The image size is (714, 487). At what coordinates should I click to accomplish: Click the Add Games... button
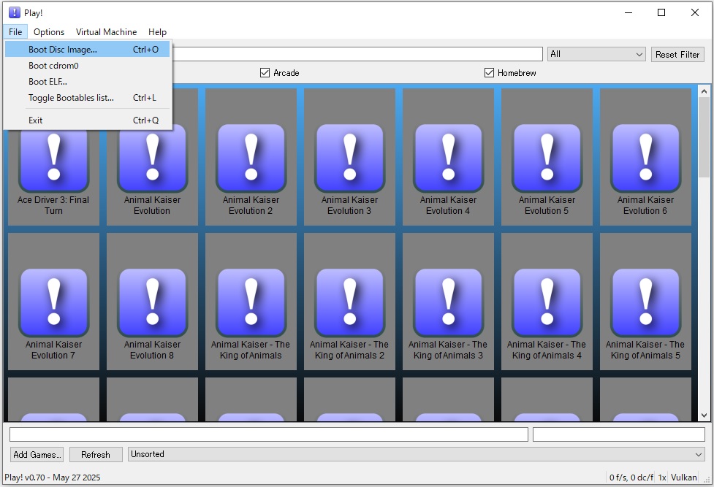click(x=37, y=454)
